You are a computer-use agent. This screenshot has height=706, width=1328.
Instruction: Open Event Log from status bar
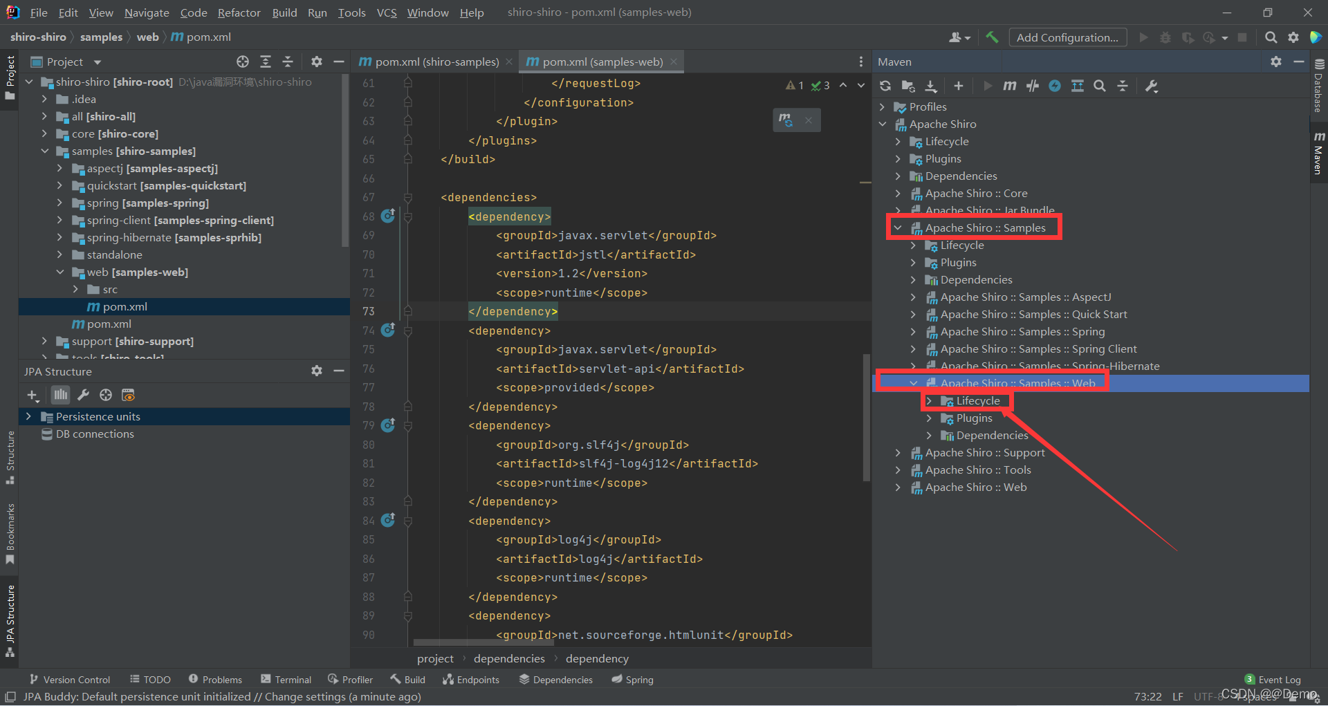click(x=1273, y=680)
